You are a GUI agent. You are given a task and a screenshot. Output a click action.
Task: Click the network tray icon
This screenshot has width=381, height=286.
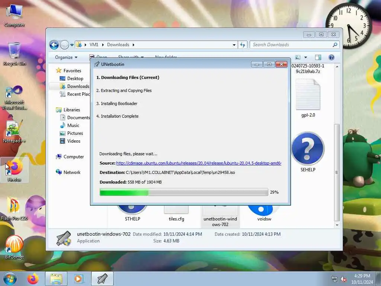tap(334, 279)
